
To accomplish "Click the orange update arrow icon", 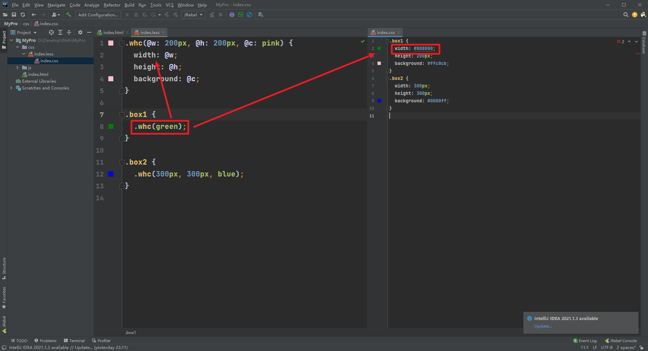I will (634, 15).
